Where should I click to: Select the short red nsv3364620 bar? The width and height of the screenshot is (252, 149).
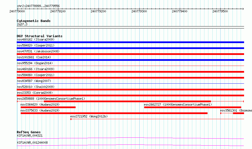[48, 107]
